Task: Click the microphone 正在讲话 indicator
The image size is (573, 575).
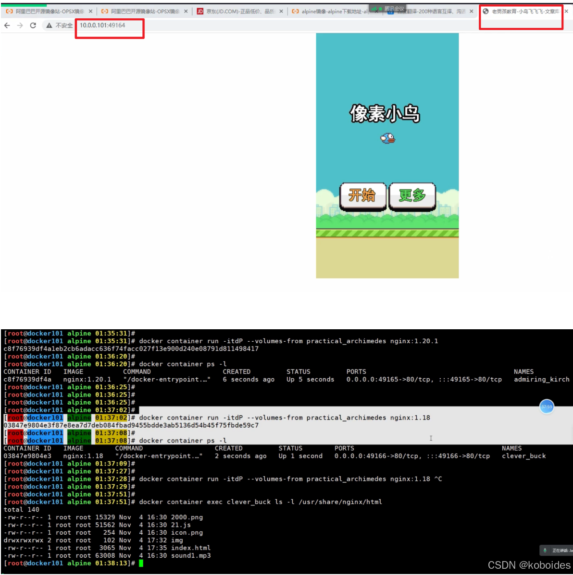Action: pyautogui.click(x=556, y=550)
